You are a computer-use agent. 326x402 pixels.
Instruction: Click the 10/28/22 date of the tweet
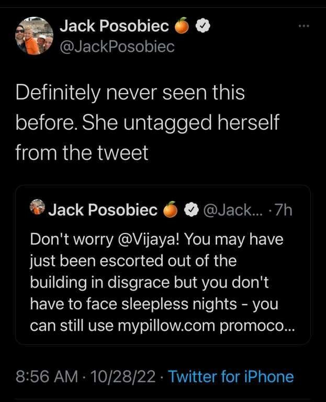coord(123,377)
